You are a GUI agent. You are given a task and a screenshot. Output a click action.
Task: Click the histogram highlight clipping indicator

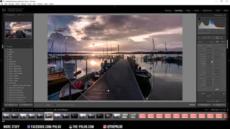pyautogui.click(x=224, y=19)
